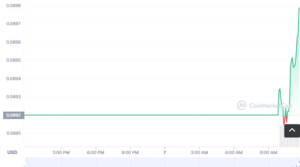Click the 0.0893 y-axis label
This screenshot has width=300, height=167.
coord(14,97)
